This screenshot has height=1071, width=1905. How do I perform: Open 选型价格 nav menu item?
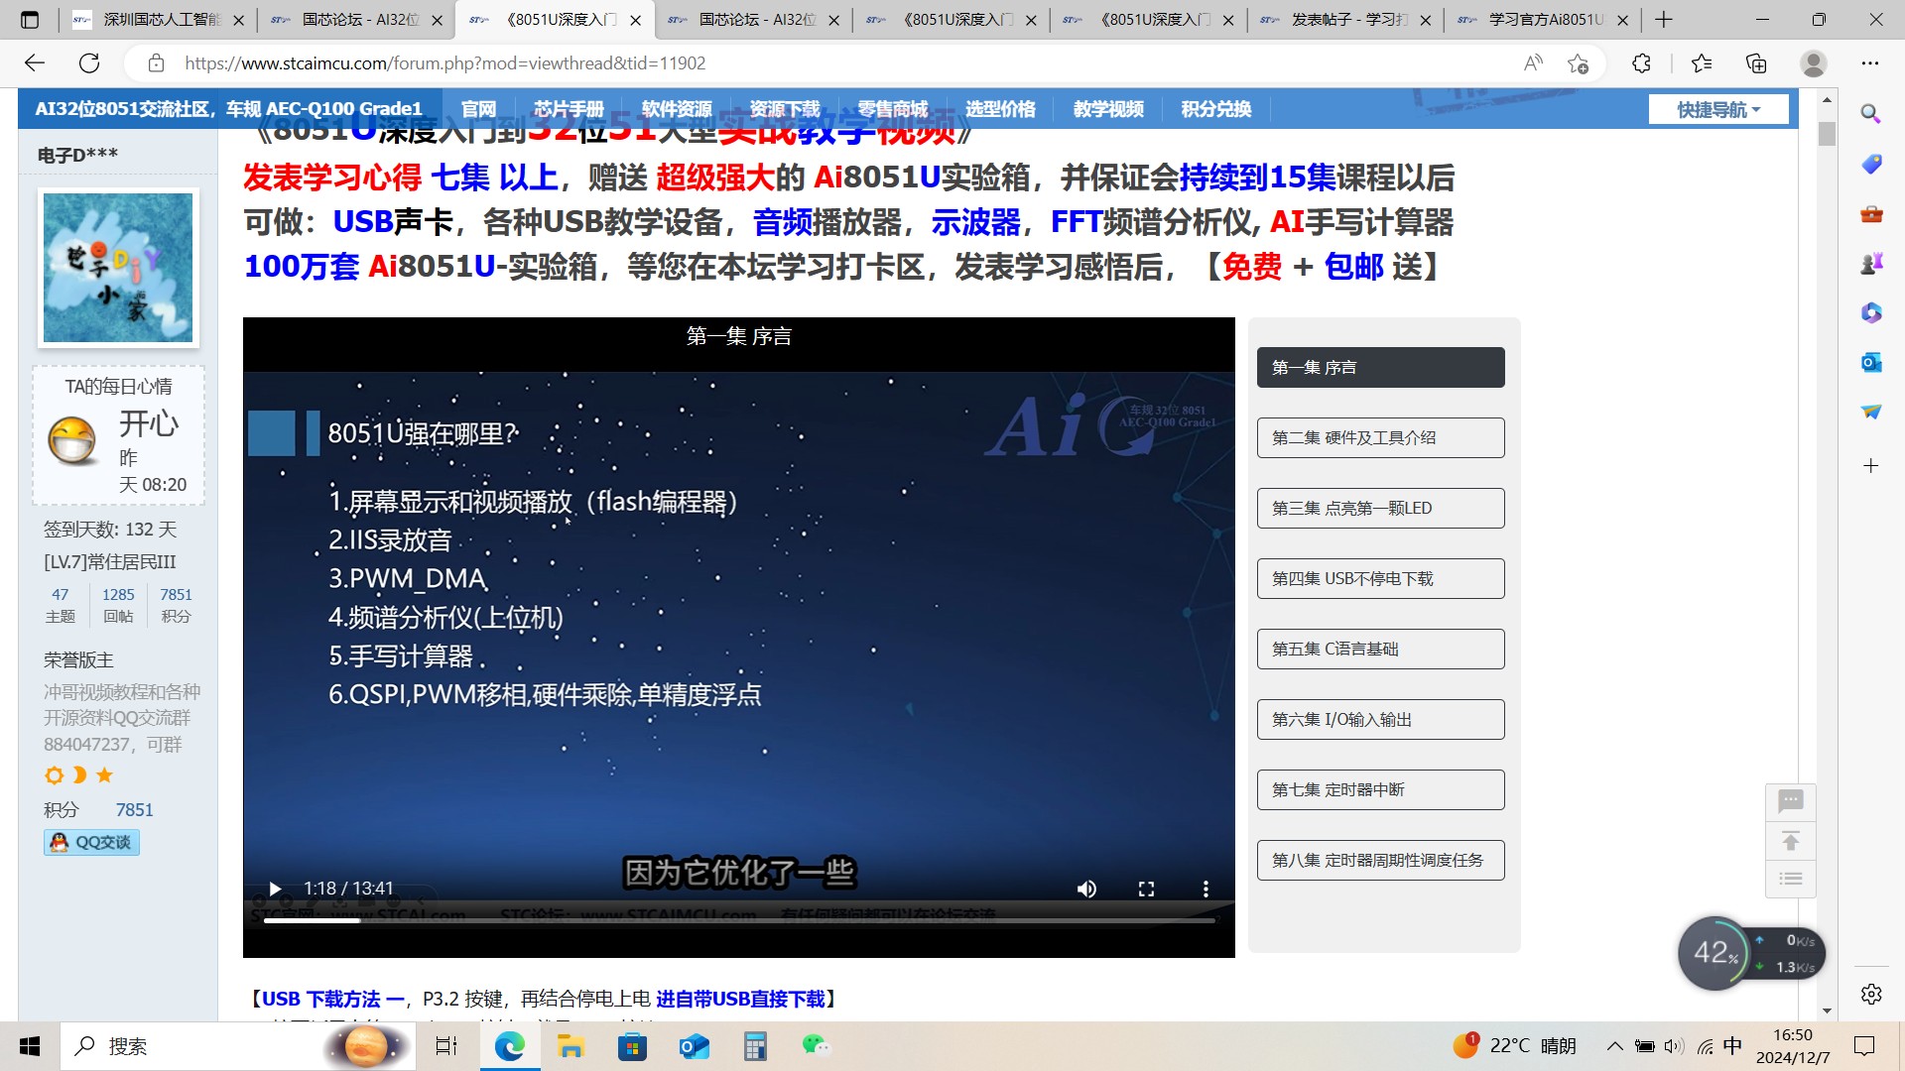tap(1000, 109)
